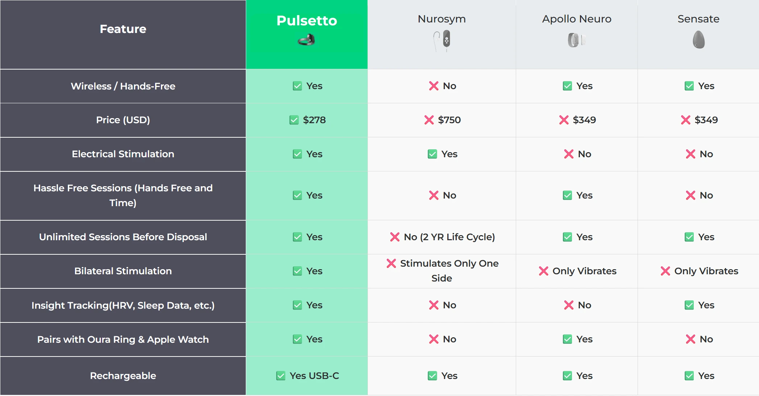Click green checkmark beside Pulsetto $278 price
759x396 pixels.
pyautogui.click(x=294, y=120)
